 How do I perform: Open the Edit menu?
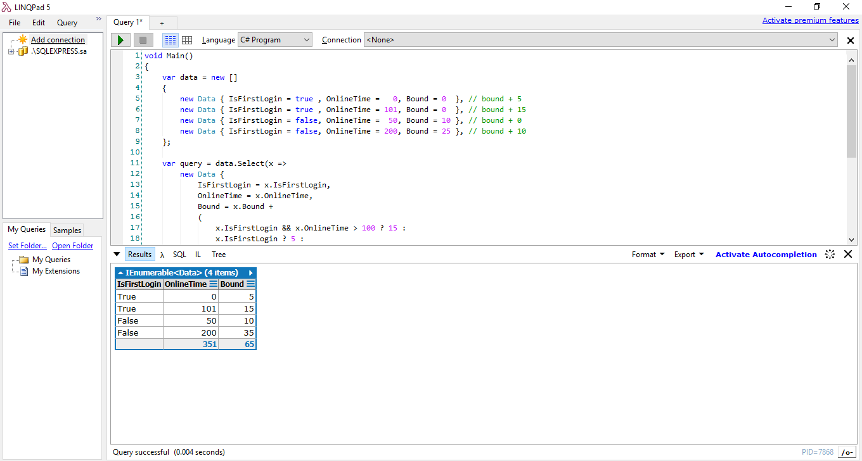39,23
